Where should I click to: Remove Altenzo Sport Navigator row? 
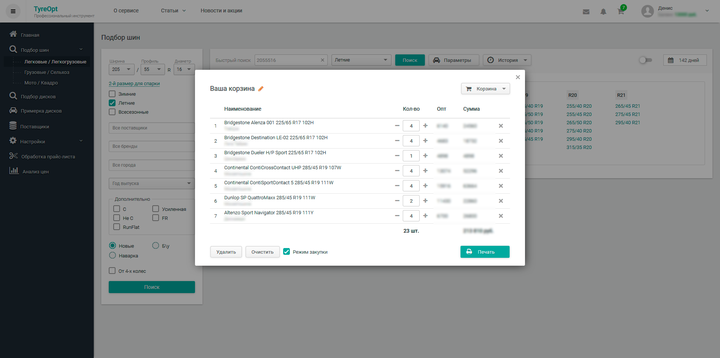(x=501, y=216)
